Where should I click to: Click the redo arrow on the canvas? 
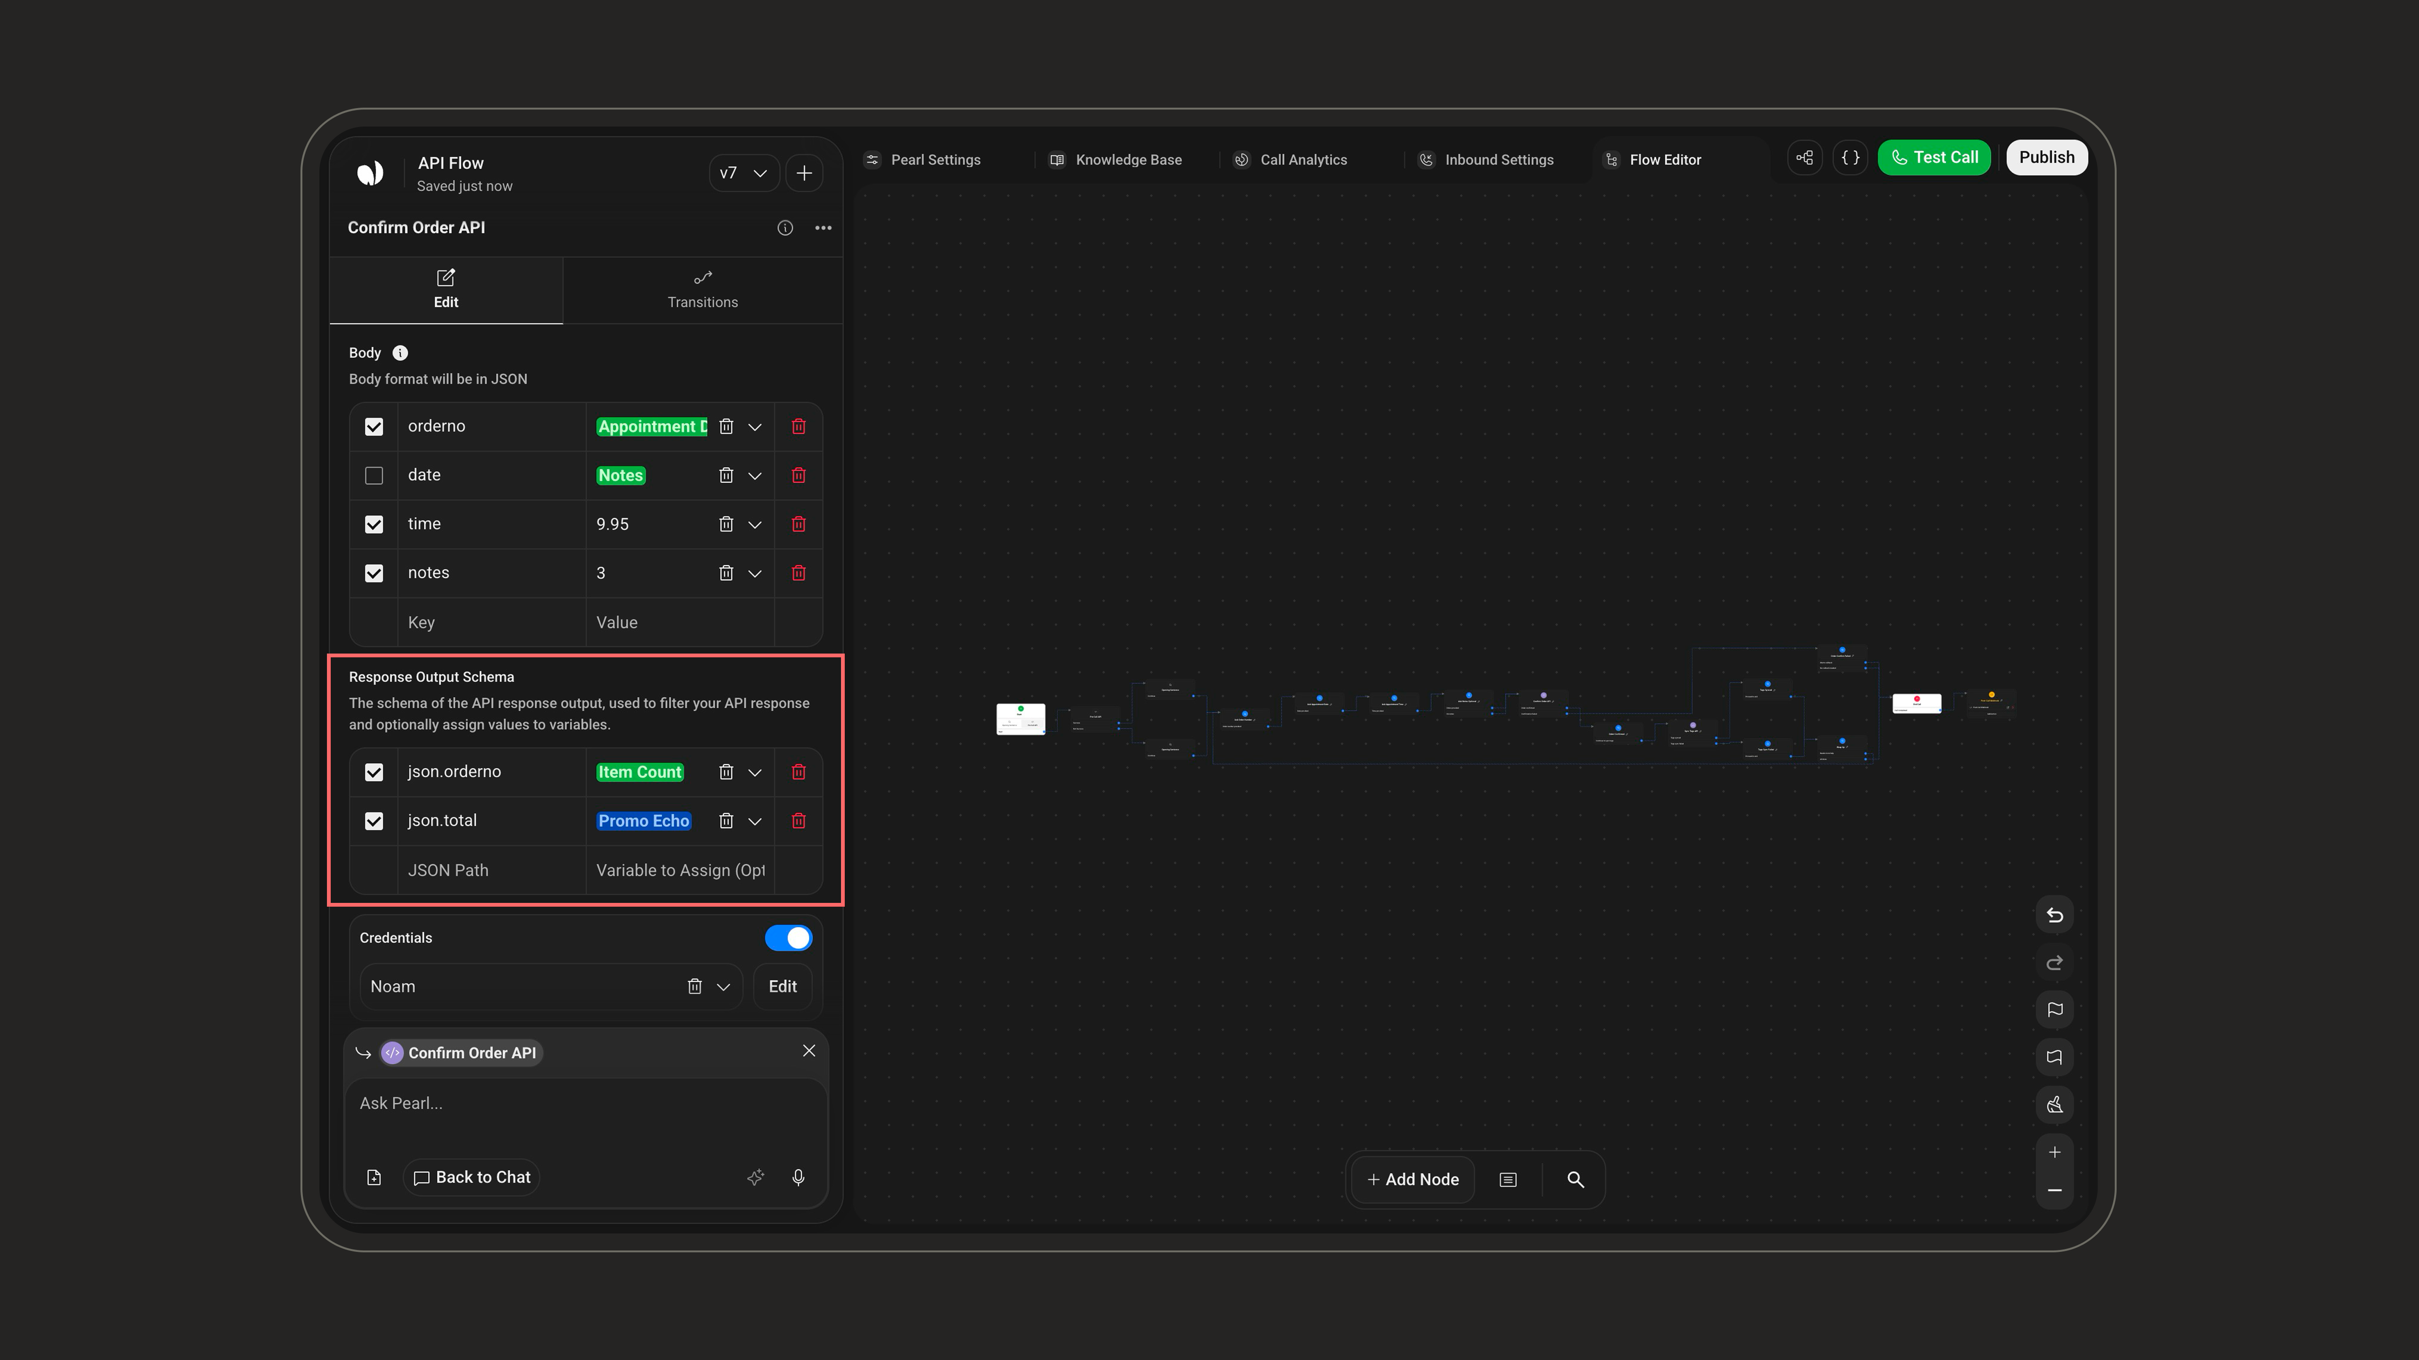[x=2055, y=963]
